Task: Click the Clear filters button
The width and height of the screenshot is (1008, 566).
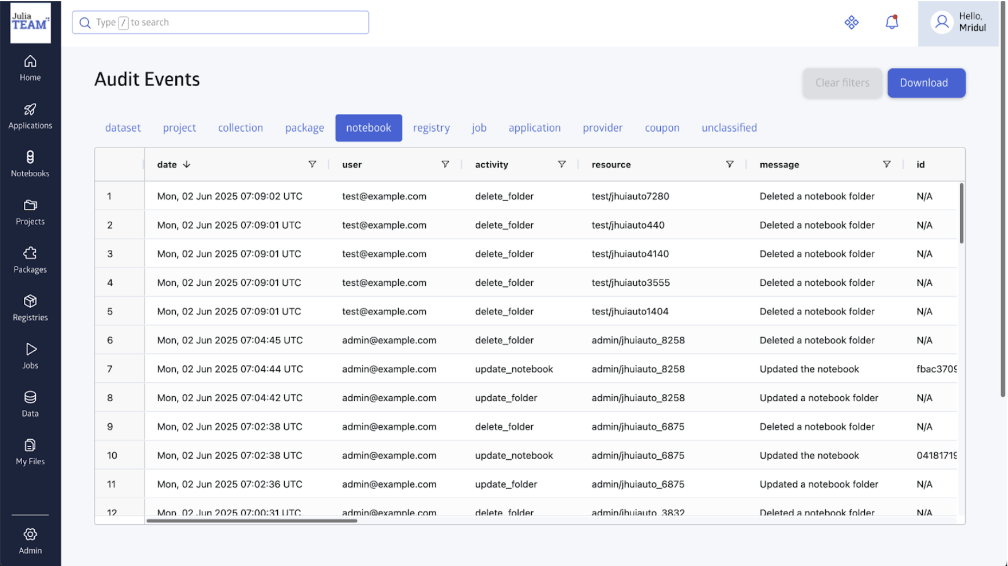Action: (x=842, y=83)
